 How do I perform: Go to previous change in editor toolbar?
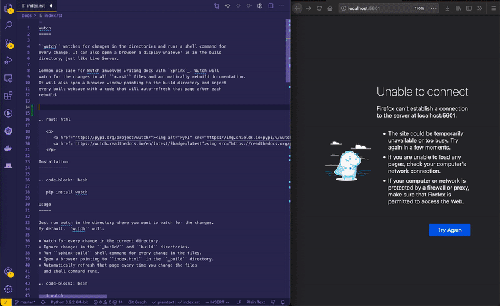238,6
